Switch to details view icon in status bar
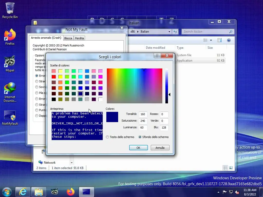The image size is (263, 197). click(225, 168)
